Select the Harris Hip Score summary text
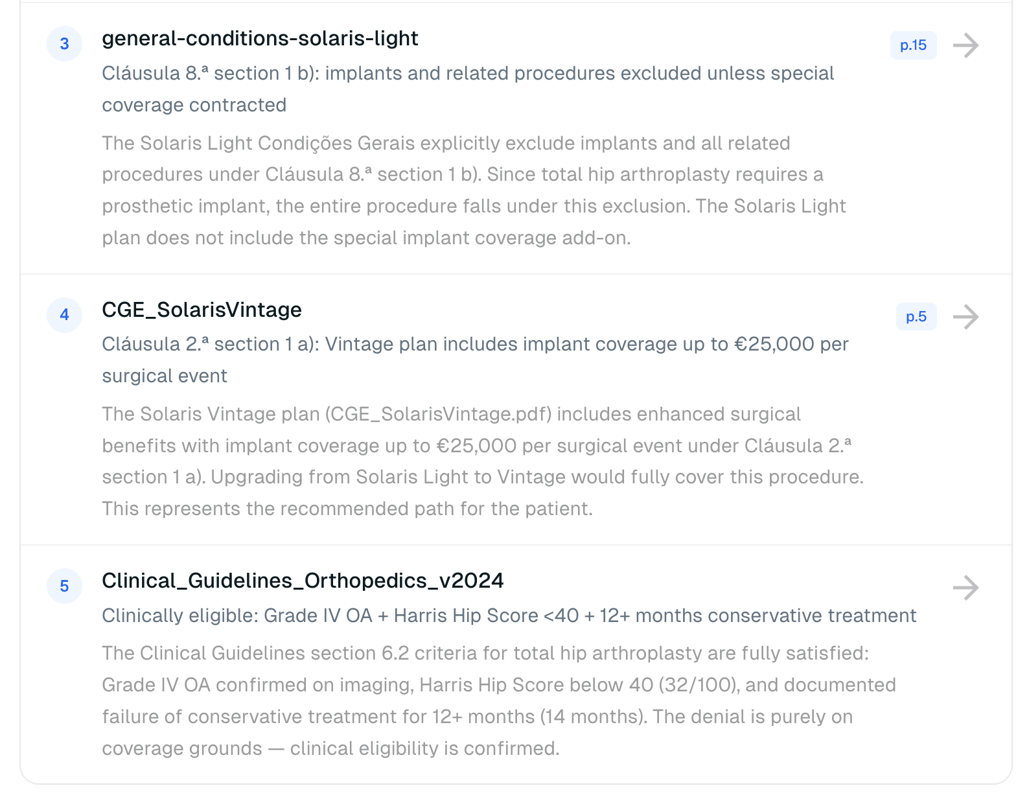1029x797 pixels. pyautogui.click(x=499, y=700)
